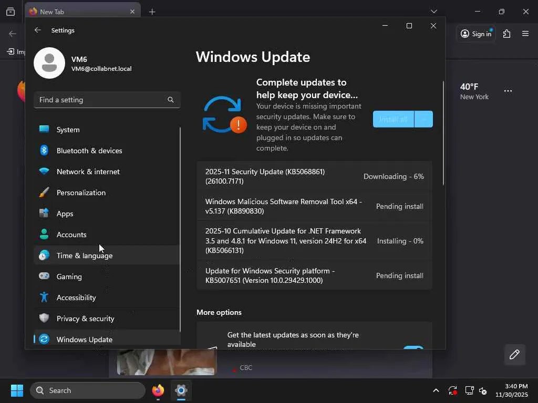The width and height of the screenshot is (538, 403).
Task: Click the Accessibility figure icon
Action: click(x=44, y=297)
